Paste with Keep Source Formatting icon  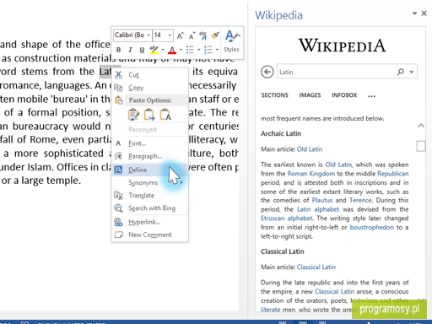(133, 115)
